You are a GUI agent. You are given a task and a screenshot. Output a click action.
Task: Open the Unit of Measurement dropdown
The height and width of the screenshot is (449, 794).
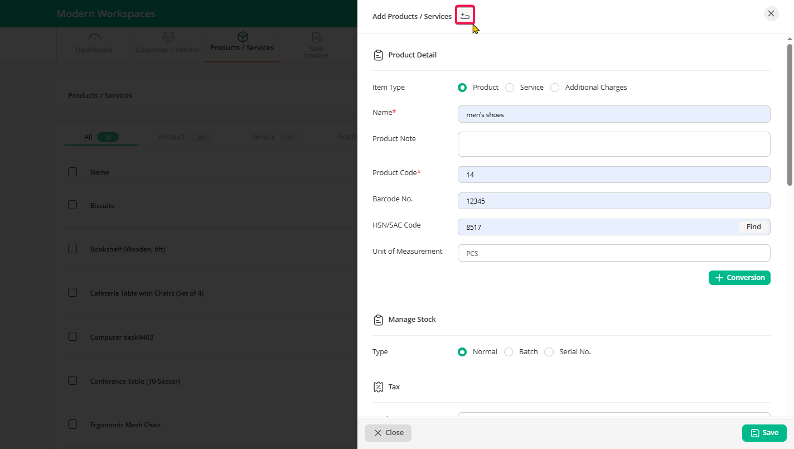[x=613, y=253]
